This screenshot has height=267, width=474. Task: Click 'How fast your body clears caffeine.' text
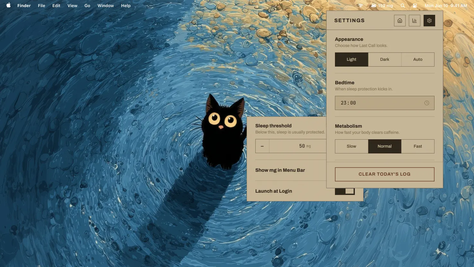coord(367,133)
